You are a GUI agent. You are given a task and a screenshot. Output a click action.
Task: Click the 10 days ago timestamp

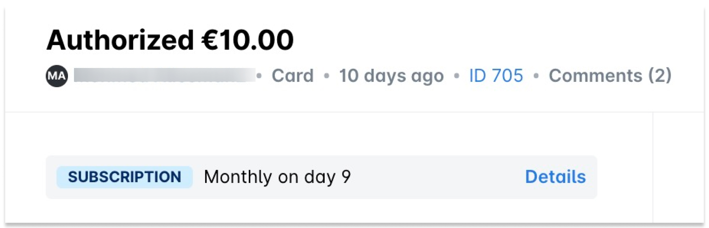[391, 75]
